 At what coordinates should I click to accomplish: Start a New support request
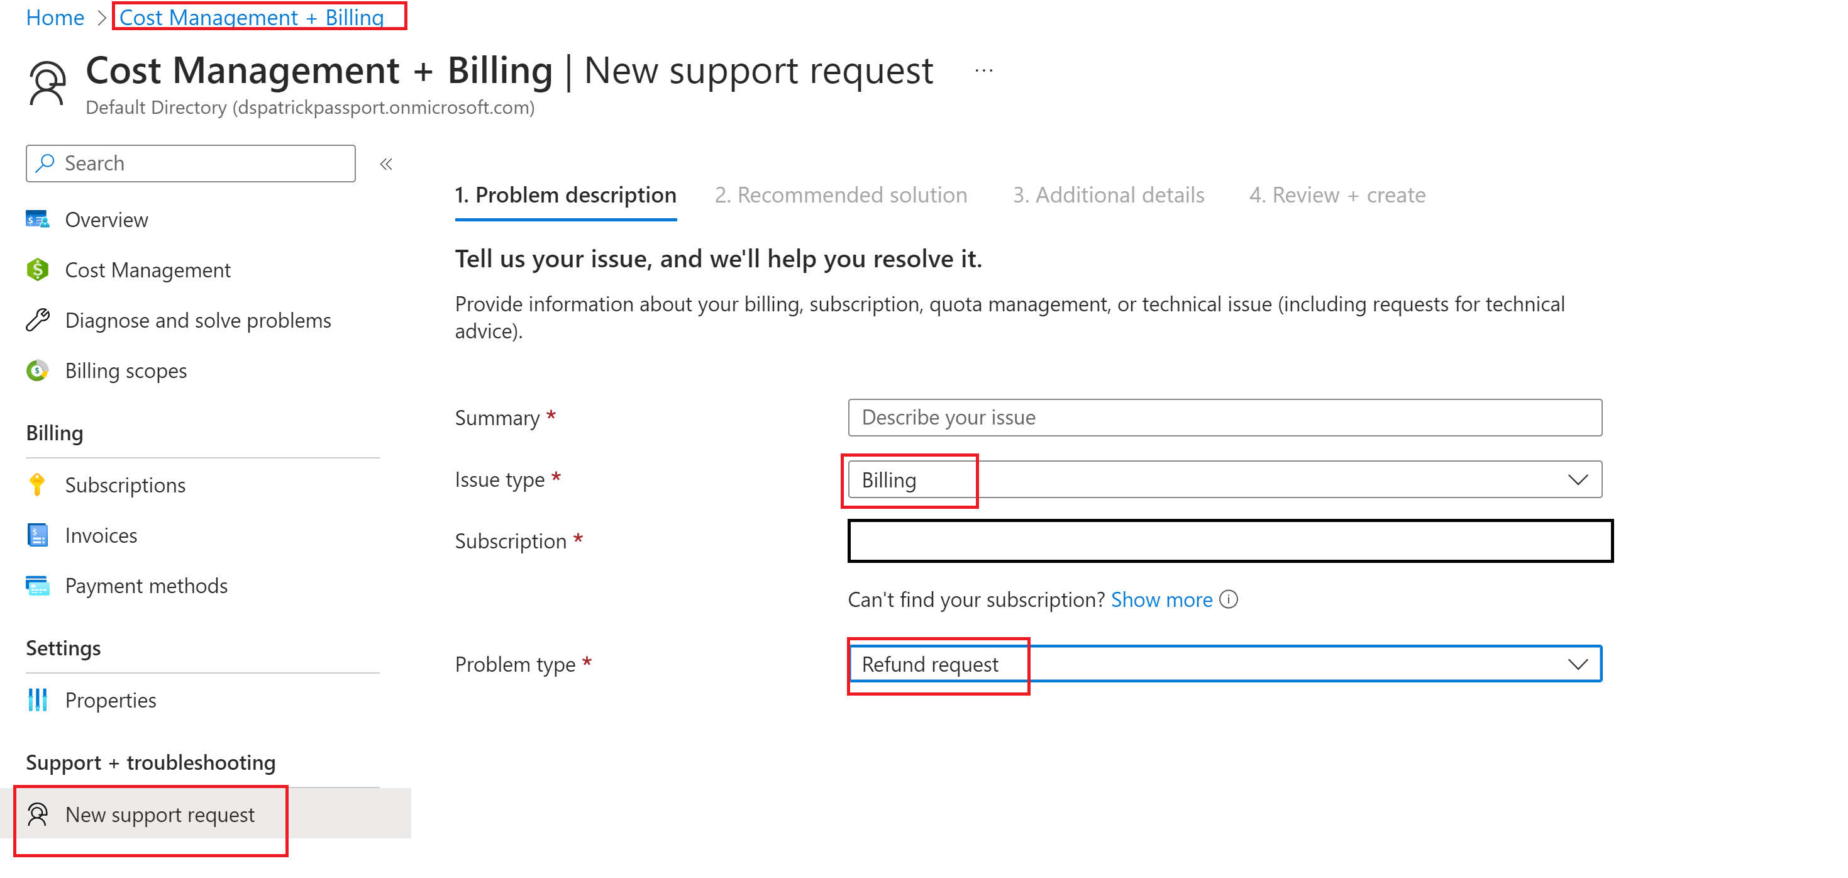point(160,814)
